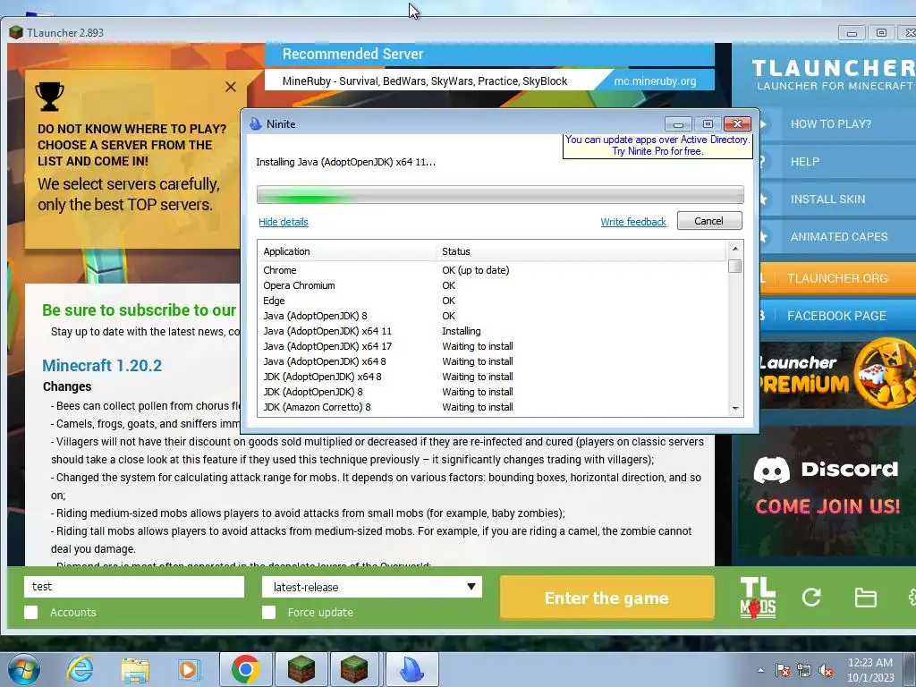The height and width of the screenshot is (687, 916).
Task: Click the Ninite title bar icon
Action: pyautogui.click(x=255, y=123)
